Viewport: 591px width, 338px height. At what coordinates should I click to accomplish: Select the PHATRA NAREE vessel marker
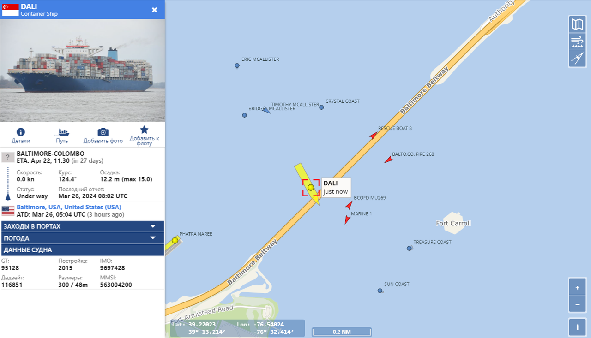(x=175, y=240)
